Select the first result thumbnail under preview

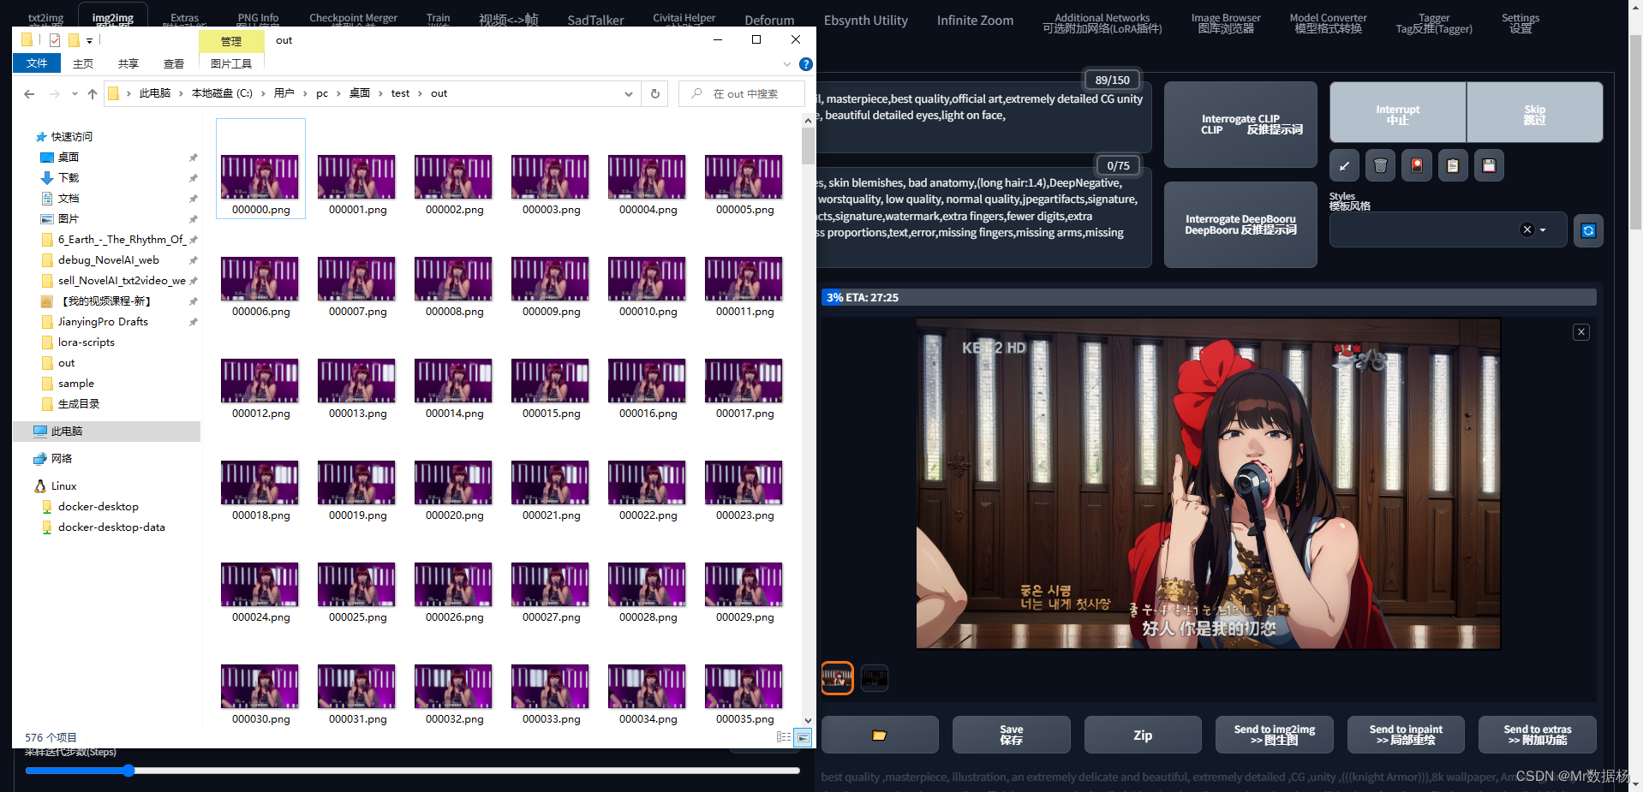tap(837, 678)
